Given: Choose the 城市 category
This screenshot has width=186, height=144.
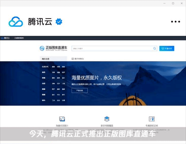Looking at the screenshot, I should click(x=44, y=100).
